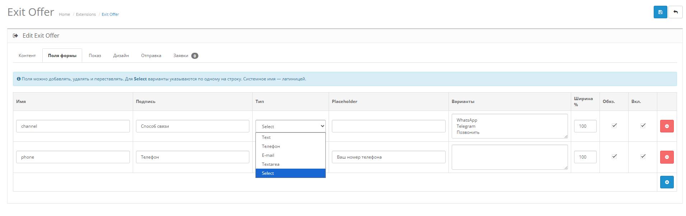Focus empty variants textarea in phone row
Image resolution: width=686 pixels, height=216 pixels.
(x=509, y=157)
